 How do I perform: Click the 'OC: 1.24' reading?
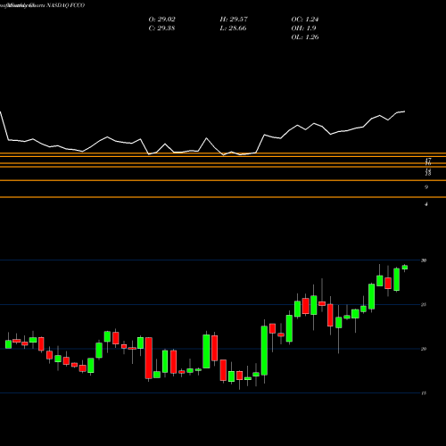click(x=305, y=20)
